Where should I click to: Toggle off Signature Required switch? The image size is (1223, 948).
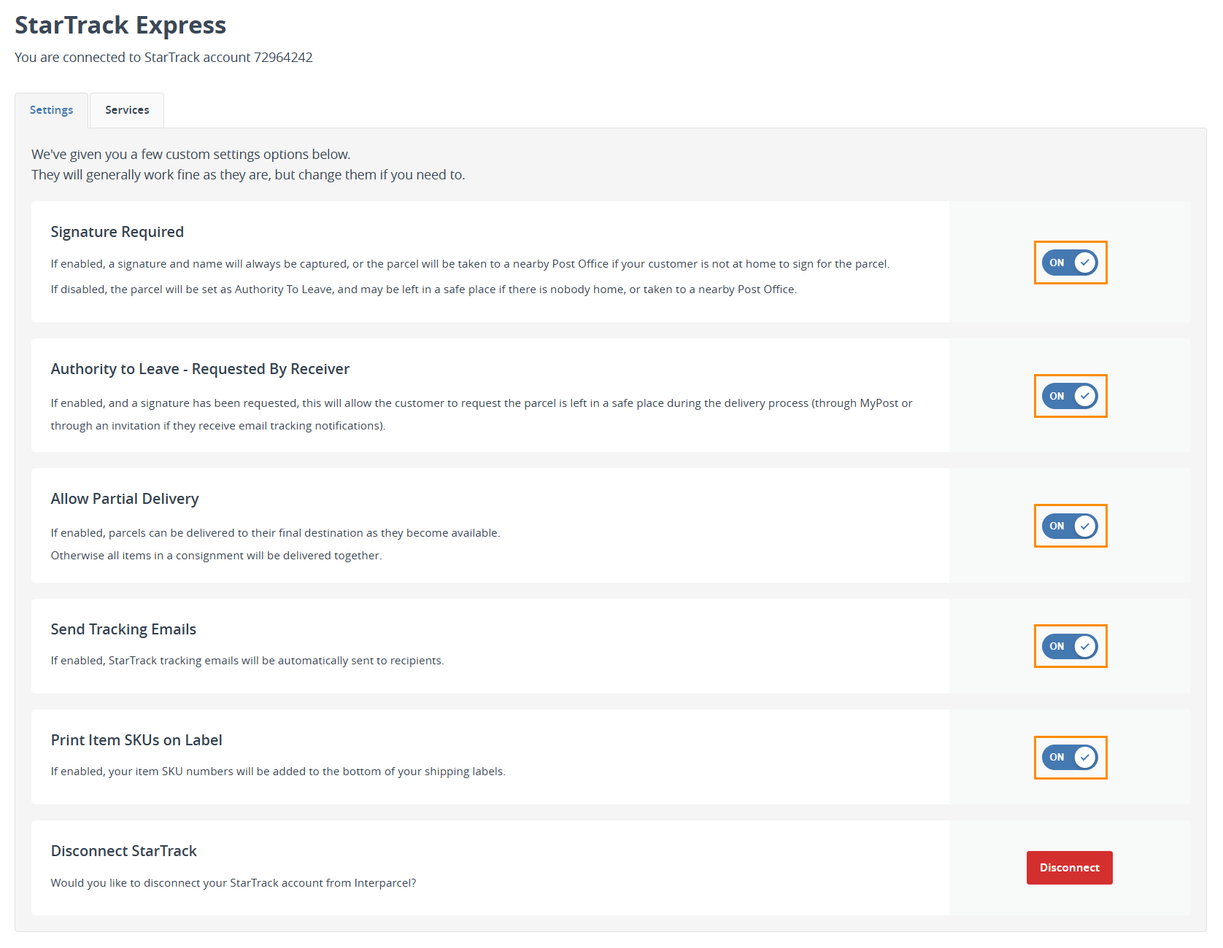pyautogui.click(x=1070, y=263)
